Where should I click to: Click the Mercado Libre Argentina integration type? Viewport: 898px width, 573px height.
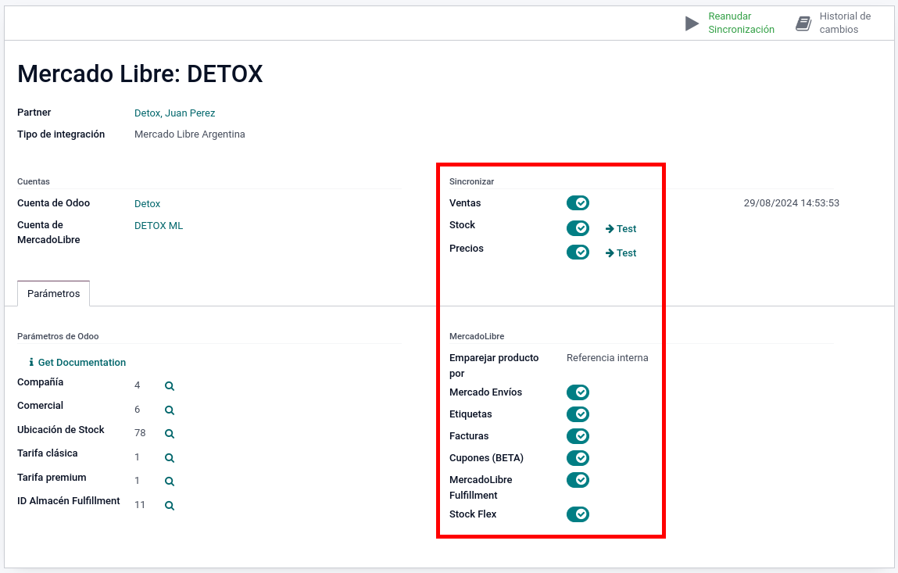click(x=190, y=134)
